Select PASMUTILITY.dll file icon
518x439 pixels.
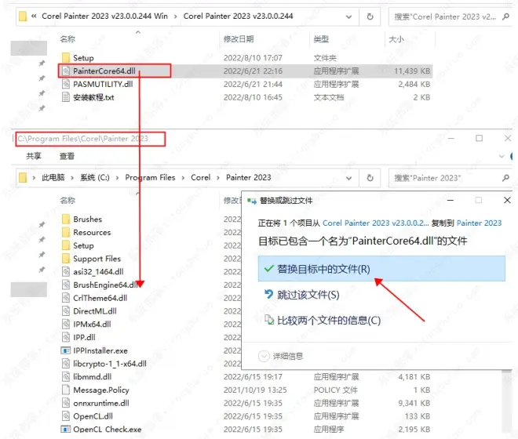click(x=66, y=84)
